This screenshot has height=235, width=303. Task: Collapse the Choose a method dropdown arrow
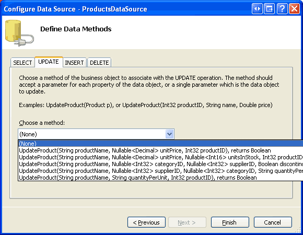[169, 134]
